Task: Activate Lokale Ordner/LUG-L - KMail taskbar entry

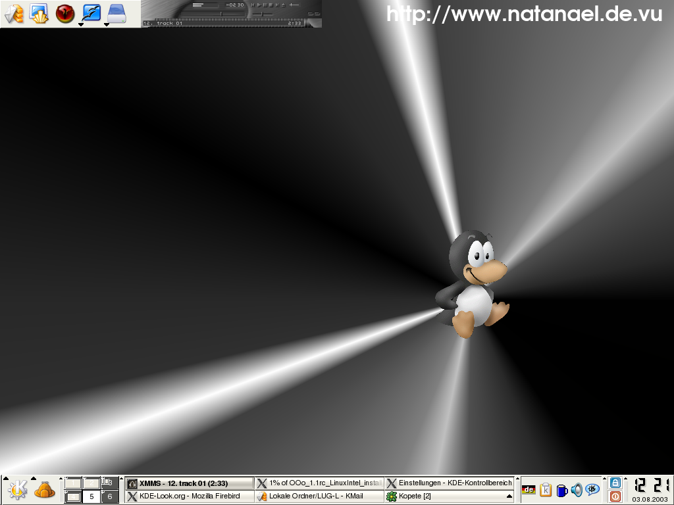Action: tap(319, 496)
